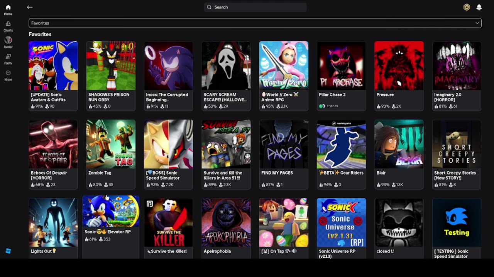
Task: Open Survive the Killer! thumbnail
Action: 168,222
